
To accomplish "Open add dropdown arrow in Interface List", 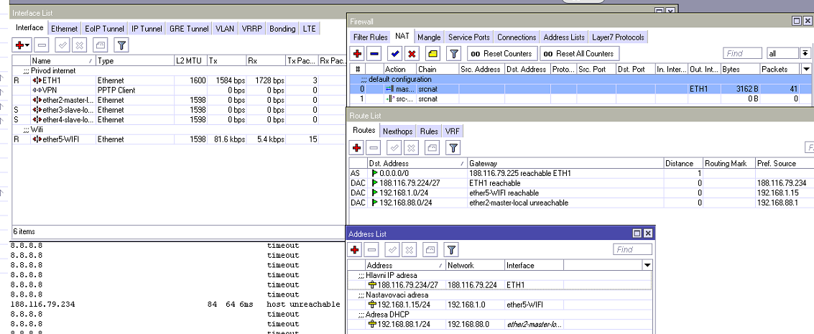I will [x=28, y=46].
